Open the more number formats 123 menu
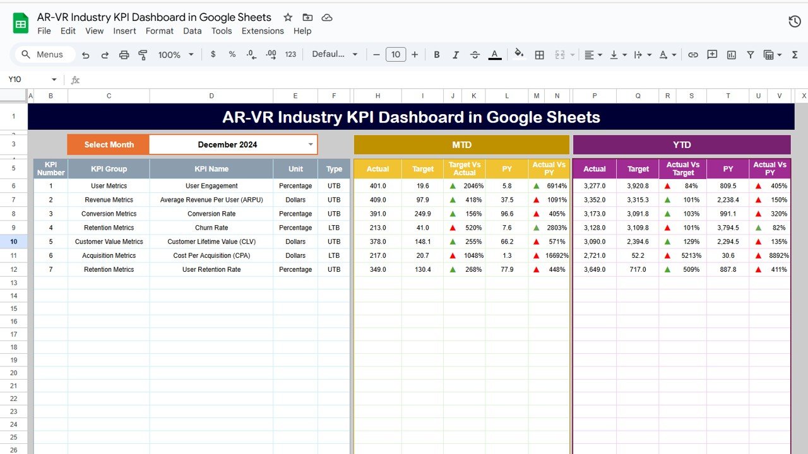Screen dimensions: 808x454 pos(290,55)
